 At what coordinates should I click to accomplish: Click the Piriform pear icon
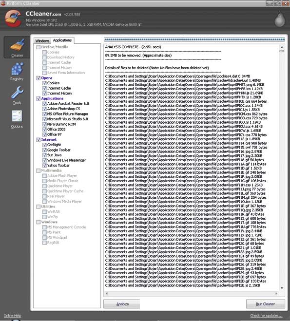(280, 19)
